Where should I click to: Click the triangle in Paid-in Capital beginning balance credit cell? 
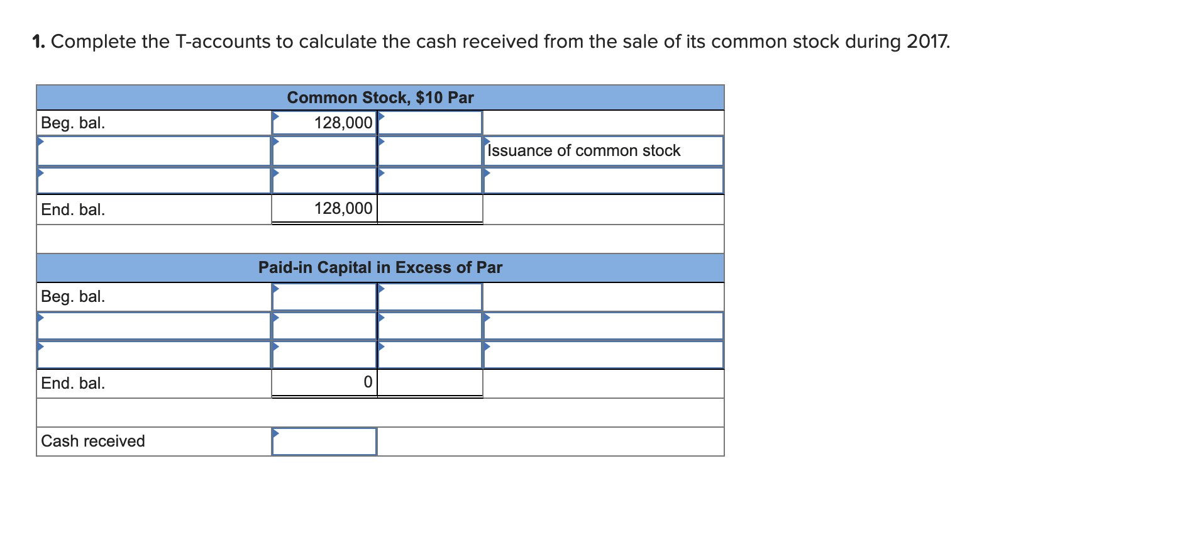pos(381,288)
